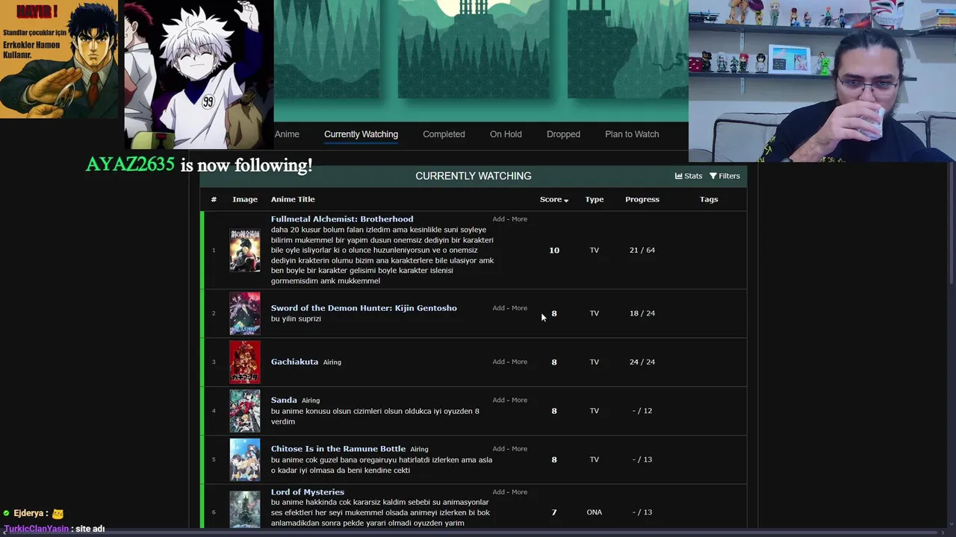
Task: Click the # column header
Action: click(214, 200)
